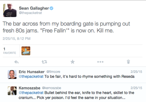Click the @kemoszabe handle
The width and height of the screenshot is (146, 102).
click(x=51, y=88)
